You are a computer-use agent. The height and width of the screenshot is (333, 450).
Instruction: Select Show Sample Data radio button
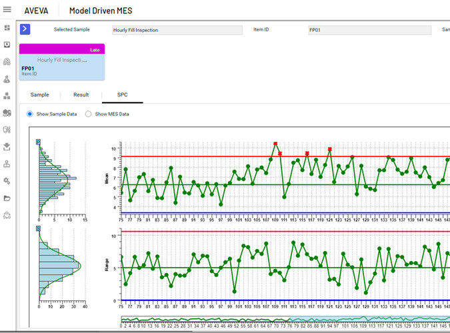[30, 114]
